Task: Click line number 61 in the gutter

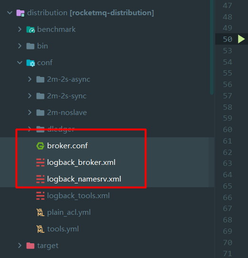Action: point(228,141)
